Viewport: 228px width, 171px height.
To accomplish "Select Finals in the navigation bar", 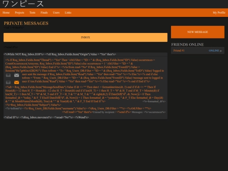I will click(x=44, y=13).
